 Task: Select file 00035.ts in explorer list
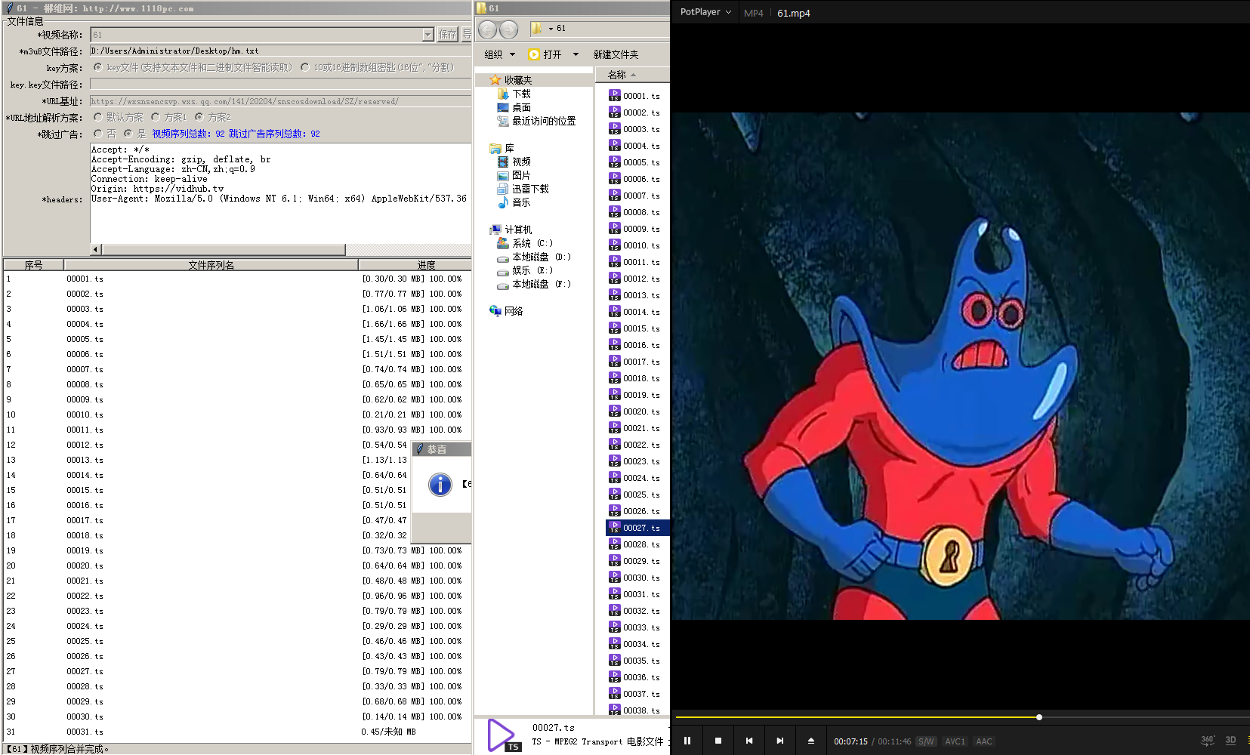click(634, 661)
